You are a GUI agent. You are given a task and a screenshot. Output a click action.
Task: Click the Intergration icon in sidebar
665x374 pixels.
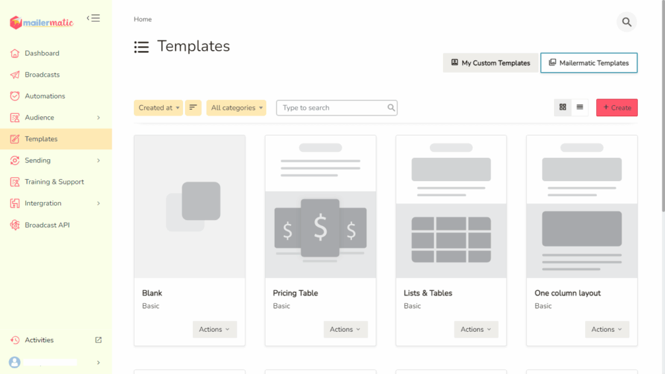pyautogui.click(x=15, y=203)
